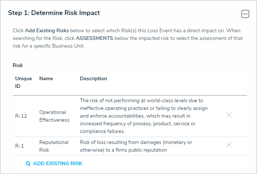Viewport: 257px width, 174px height.
Task: Click the Name column header
Action: (46, 78)
